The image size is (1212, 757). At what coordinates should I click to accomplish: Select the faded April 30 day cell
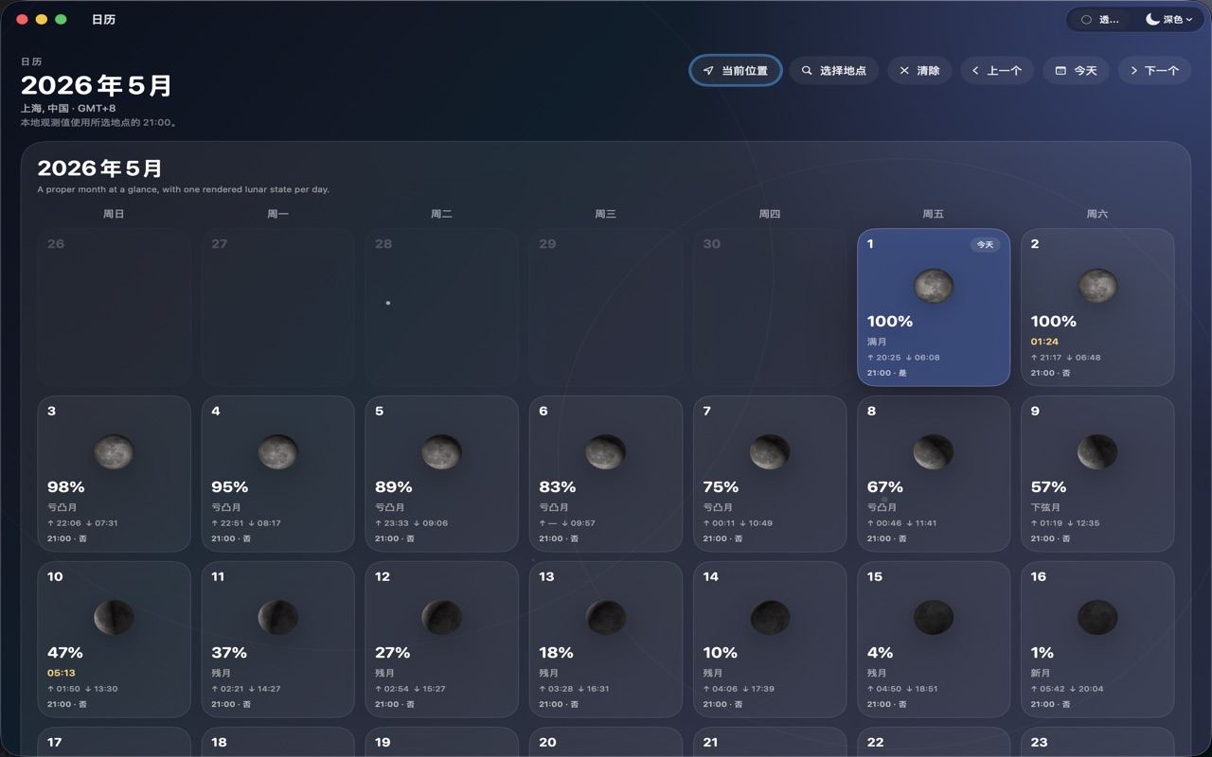click(770, 307)
